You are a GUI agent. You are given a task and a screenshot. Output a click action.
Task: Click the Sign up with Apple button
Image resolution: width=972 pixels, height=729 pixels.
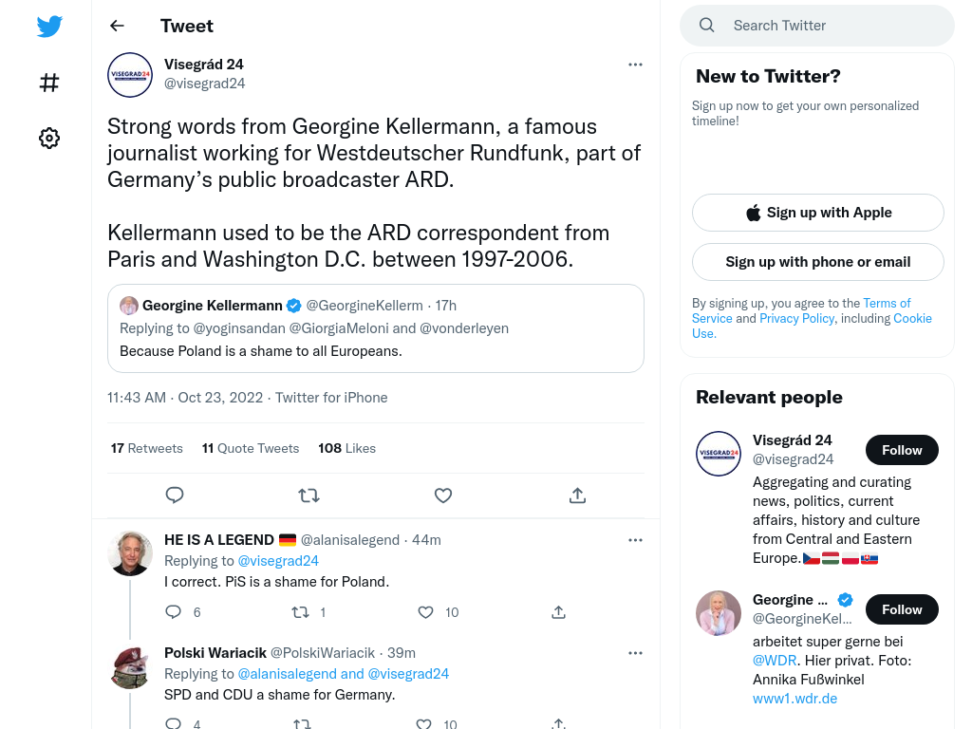pos(818,213)
